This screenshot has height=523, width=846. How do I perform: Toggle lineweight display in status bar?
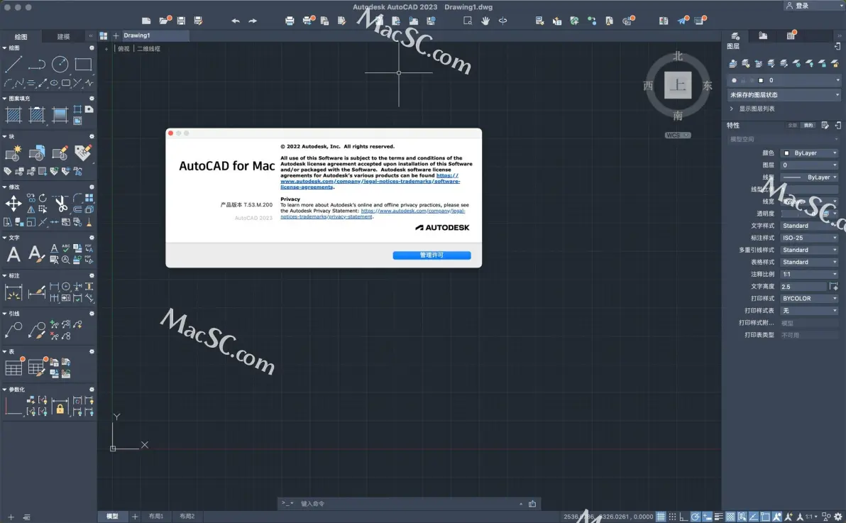pos(719,517)
